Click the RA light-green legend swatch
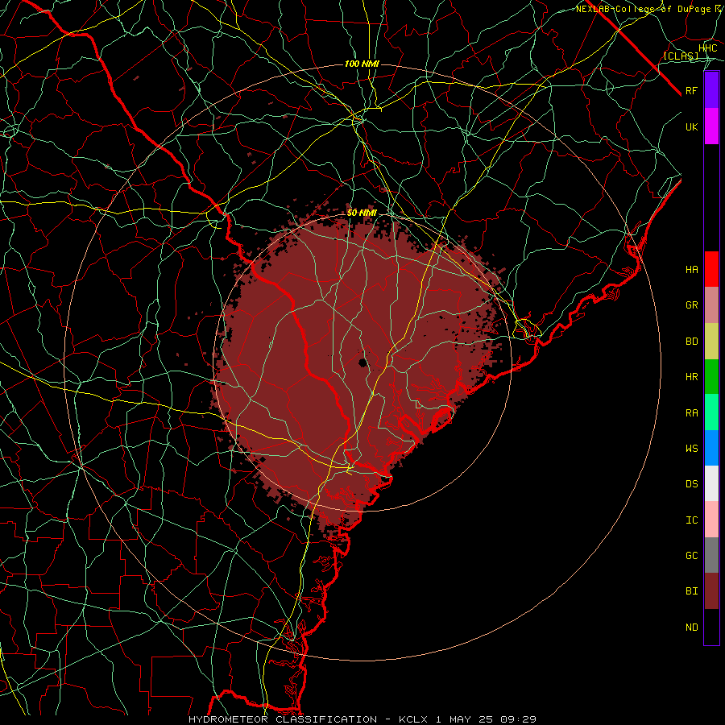Screen dimensions: 725x725 click(x=711, y=412)
